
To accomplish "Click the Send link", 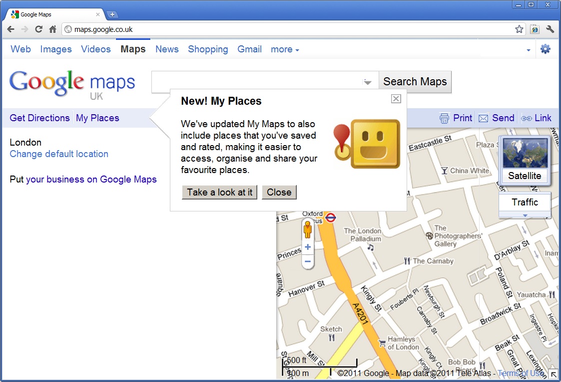I will pos(503,118).
